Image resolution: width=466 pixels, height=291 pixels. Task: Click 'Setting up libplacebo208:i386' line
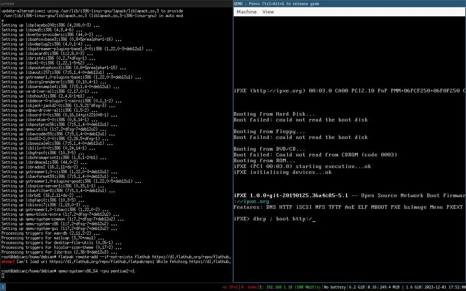tap(51, 25)
